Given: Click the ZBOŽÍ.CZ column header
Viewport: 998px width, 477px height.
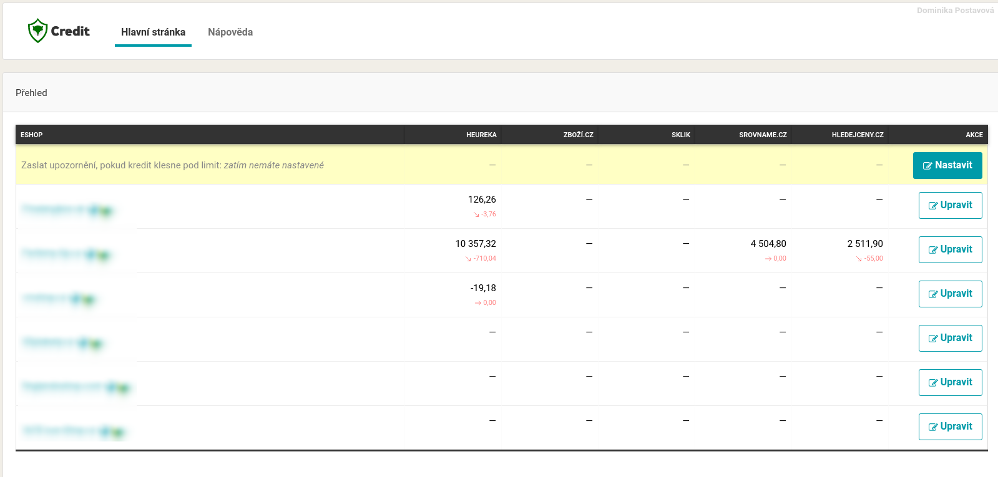Looking at the screenshot, I should 578,135.
